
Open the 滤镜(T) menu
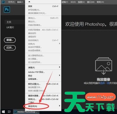(65, 2)
